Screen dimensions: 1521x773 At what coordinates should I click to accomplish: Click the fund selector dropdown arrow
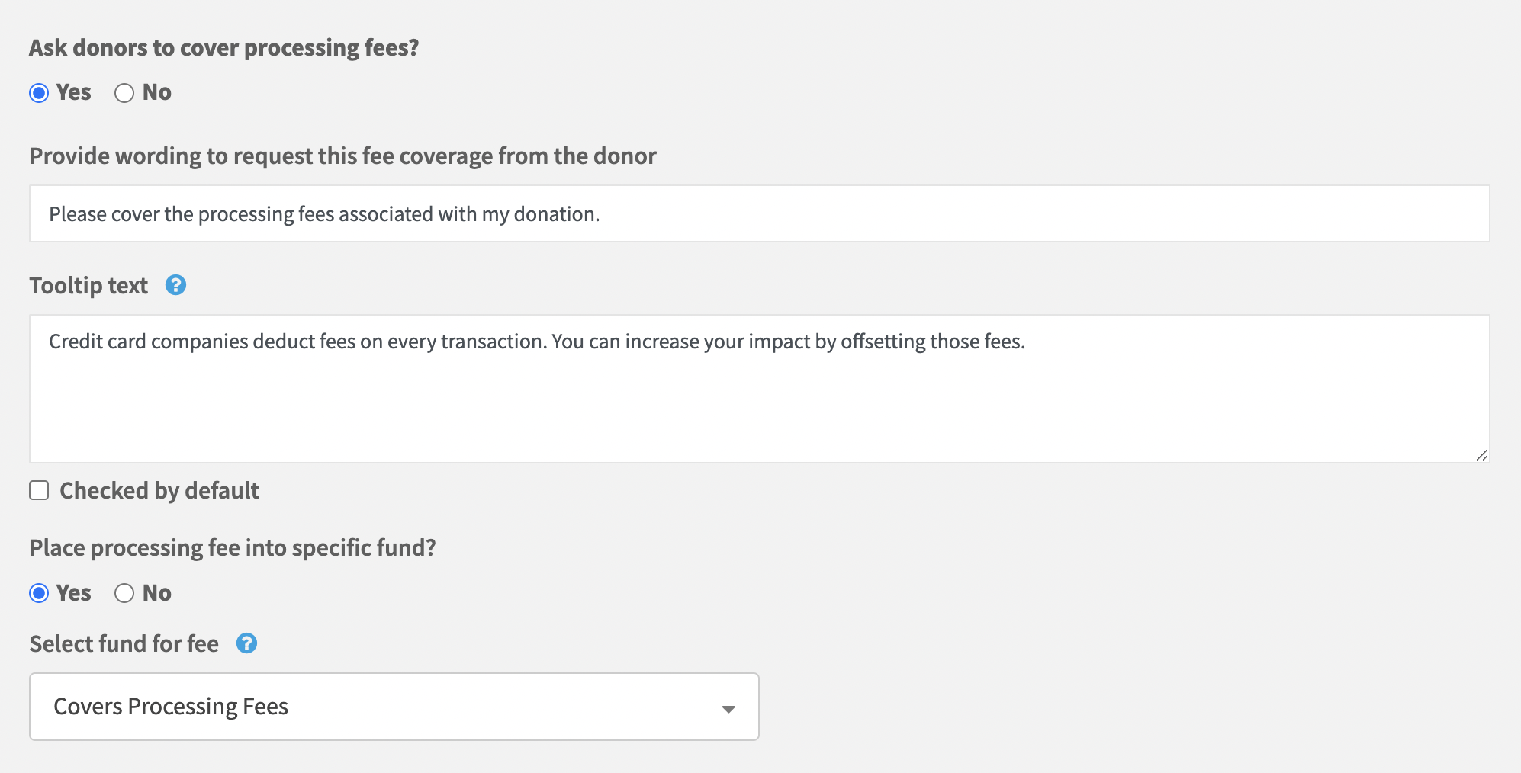[728, 707]
